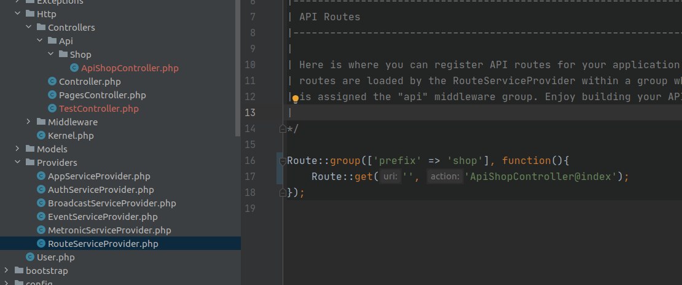Click PHP class icon of User.php

[x=30, y=257]
